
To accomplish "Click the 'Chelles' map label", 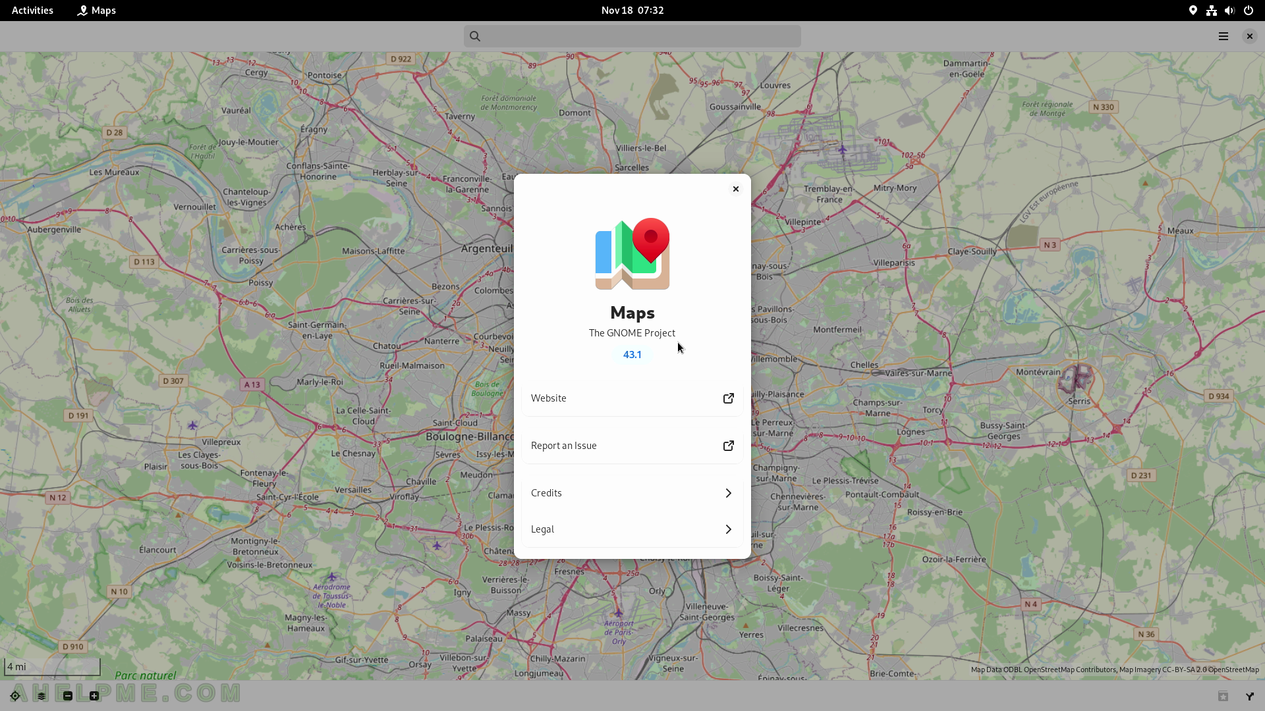I will (x=864, y=364).
